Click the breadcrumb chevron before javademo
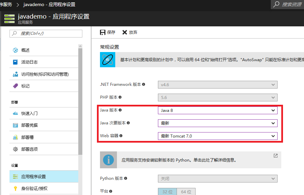This screenshot has width=304, height=195. [18, 5]
